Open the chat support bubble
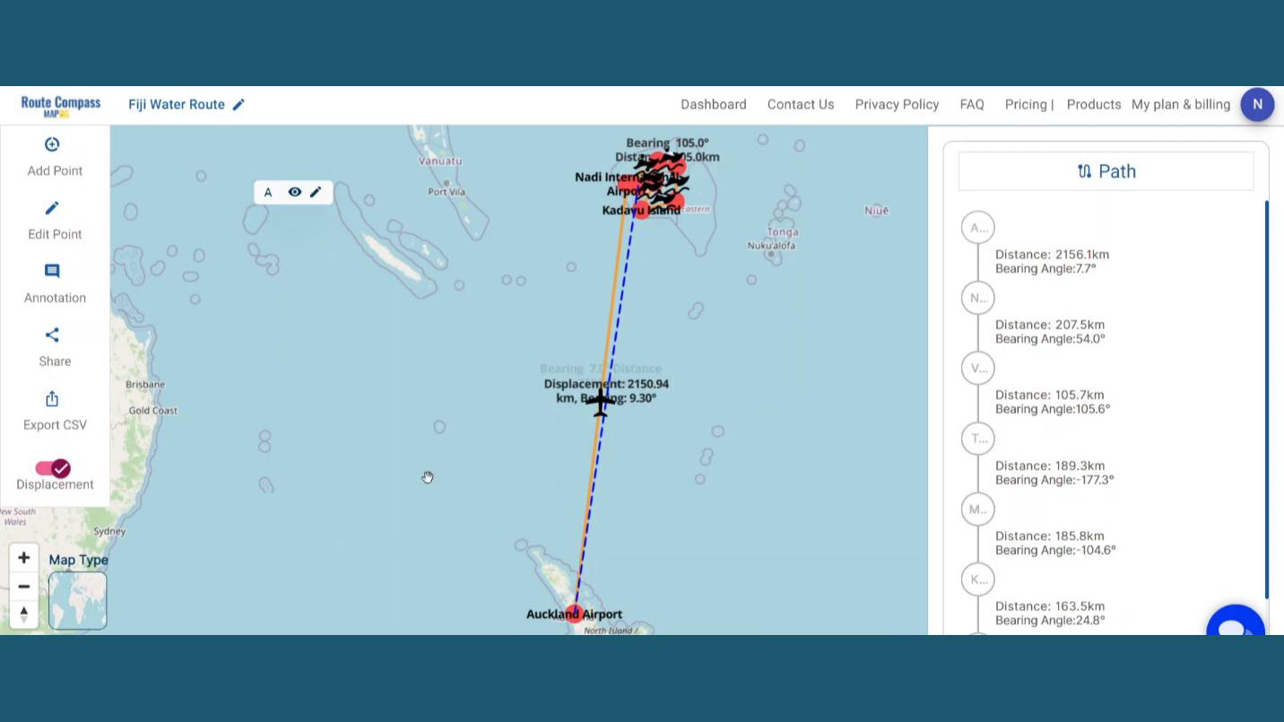Screen dimensions: 1284x722 tap(1236, 621)
